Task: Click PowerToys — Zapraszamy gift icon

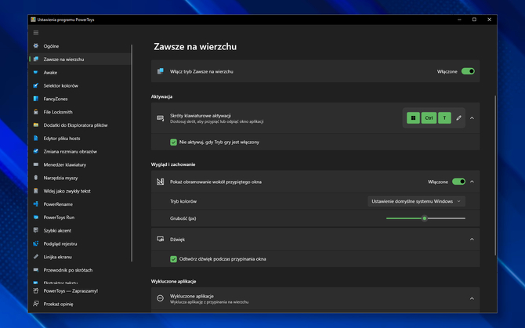Action: coord(36,291)
